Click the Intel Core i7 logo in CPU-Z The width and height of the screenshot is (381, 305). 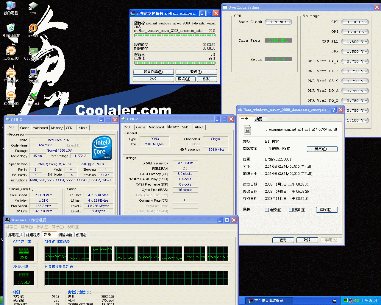click(102, 147)
